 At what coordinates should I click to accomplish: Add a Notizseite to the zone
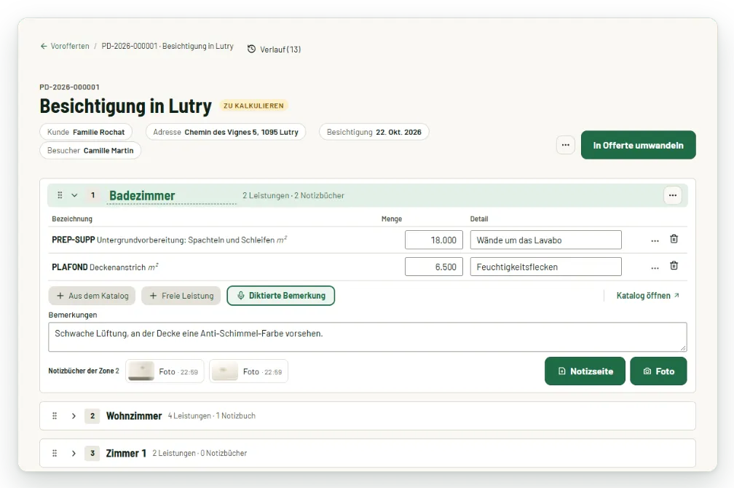click(x=585, y=371)
